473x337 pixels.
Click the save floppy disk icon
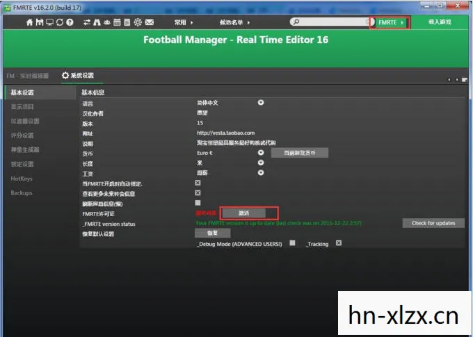click(40, 22)
